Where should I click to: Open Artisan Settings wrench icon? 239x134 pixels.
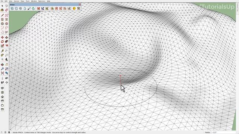point(78,9)
